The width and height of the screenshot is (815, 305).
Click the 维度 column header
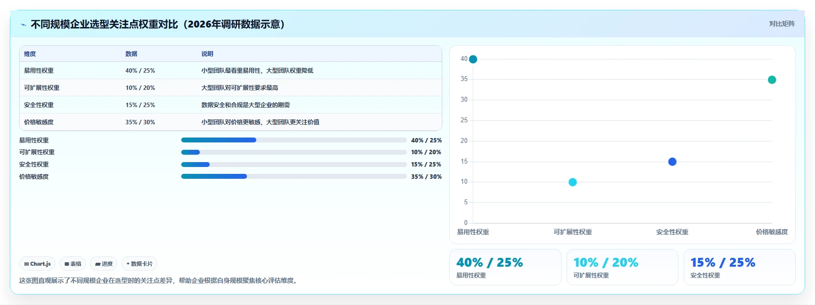click(30, 54)
